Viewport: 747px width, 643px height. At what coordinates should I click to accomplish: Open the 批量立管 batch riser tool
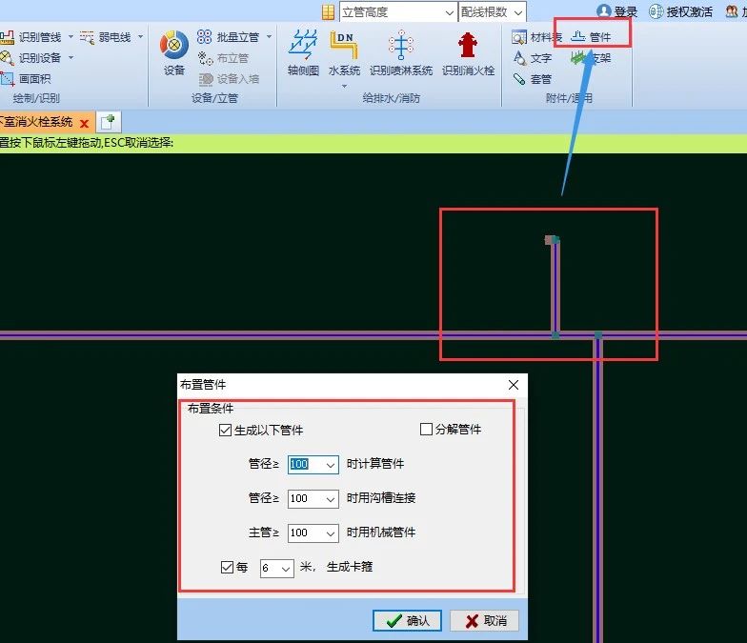(x=228, y=37)
